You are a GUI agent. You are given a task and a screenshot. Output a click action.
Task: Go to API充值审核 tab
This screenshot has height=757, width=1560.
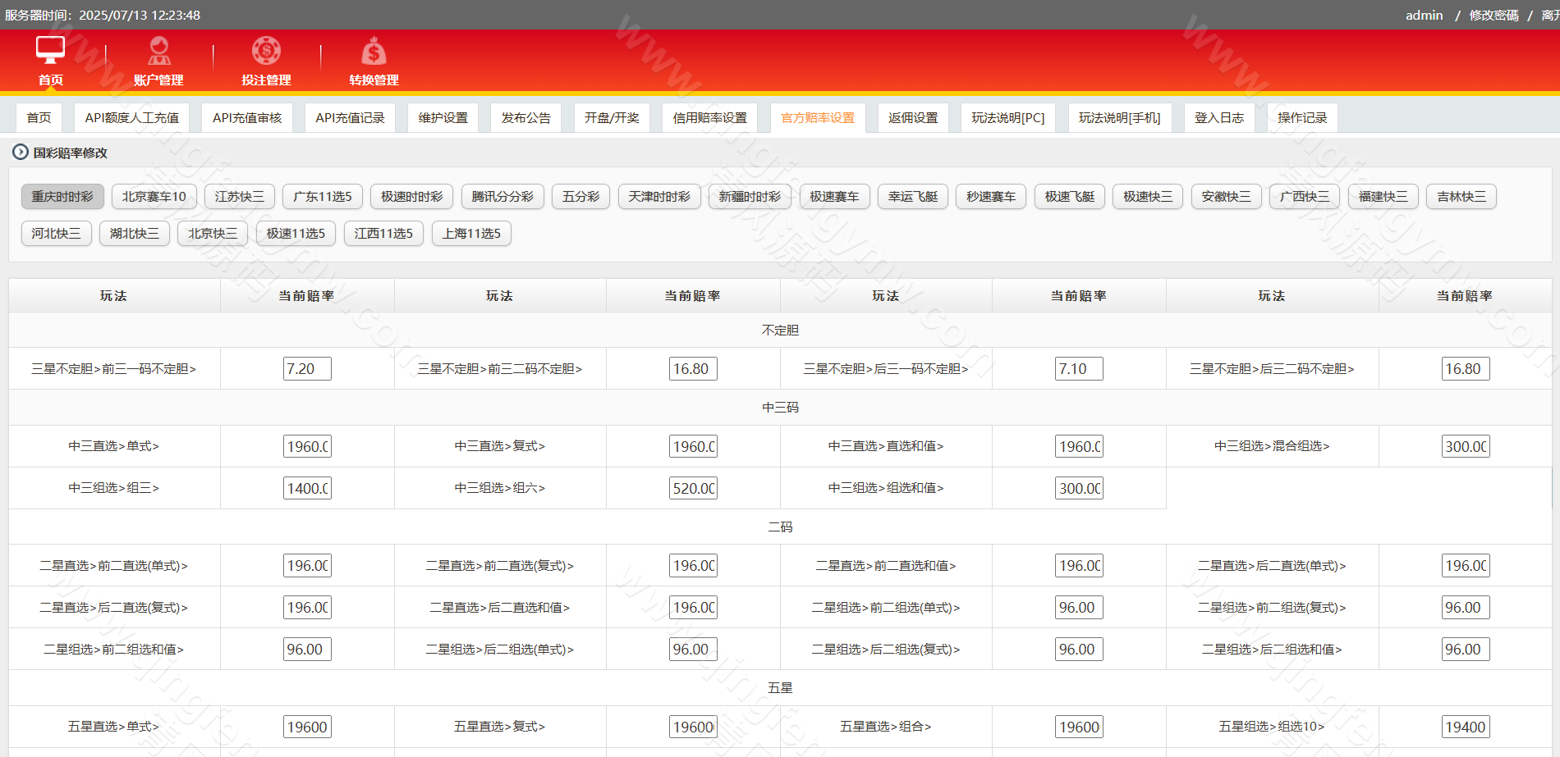246,118
